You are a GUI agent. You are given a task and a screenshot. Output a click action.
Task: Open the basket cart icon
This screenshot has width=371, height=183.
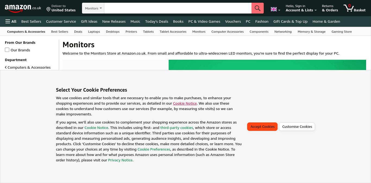[x=354, y=8]
